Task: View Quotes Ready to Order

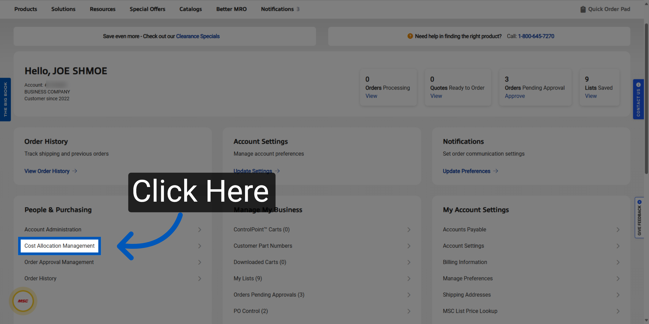Action: tap(436, 96)
